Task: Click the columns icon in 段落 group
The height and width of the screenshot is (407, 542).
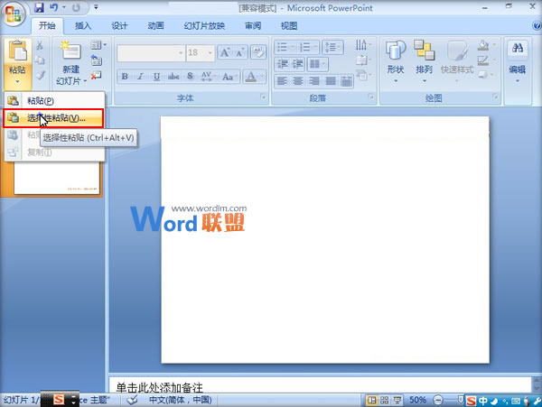Action: pyautogui.click(x=317, y=64)
